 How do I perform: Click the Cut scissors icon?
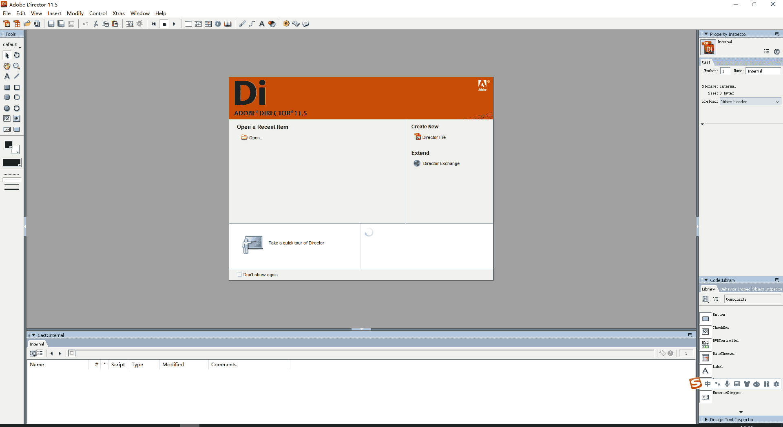[95, 24]
